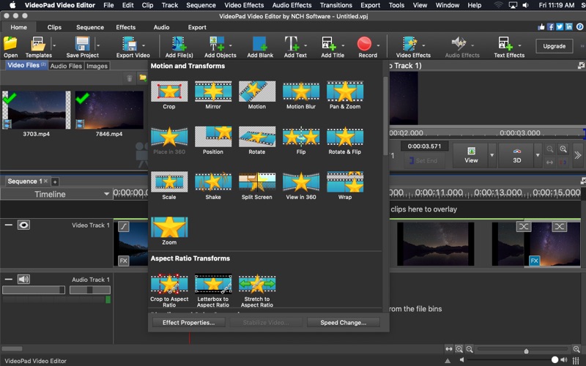Mute Audio Track 1 speaker icon
Viewport: 586px width, 366px height.
click(23, 279)
